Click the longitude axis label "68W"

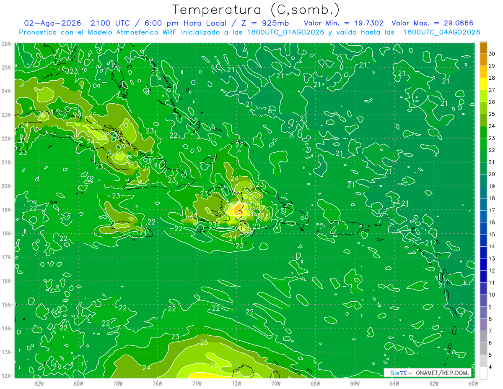pos(315,383)
